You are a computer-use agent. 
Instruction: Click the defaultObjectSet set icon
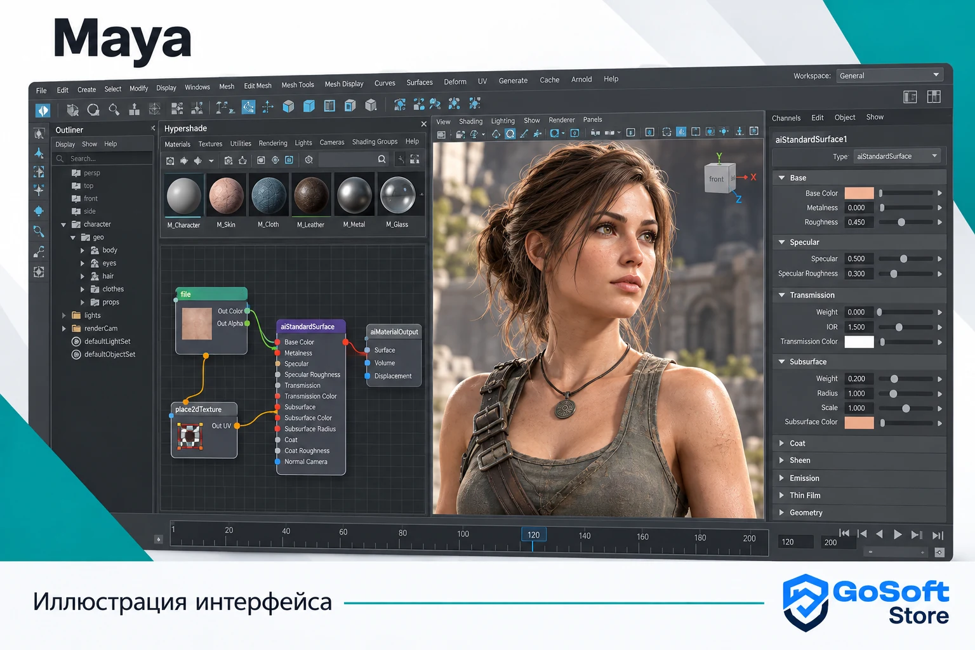pos(76,355)
